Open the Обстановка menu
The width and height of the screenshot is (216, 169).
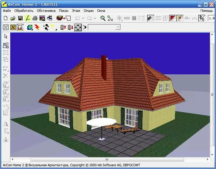tap(46, 11)
